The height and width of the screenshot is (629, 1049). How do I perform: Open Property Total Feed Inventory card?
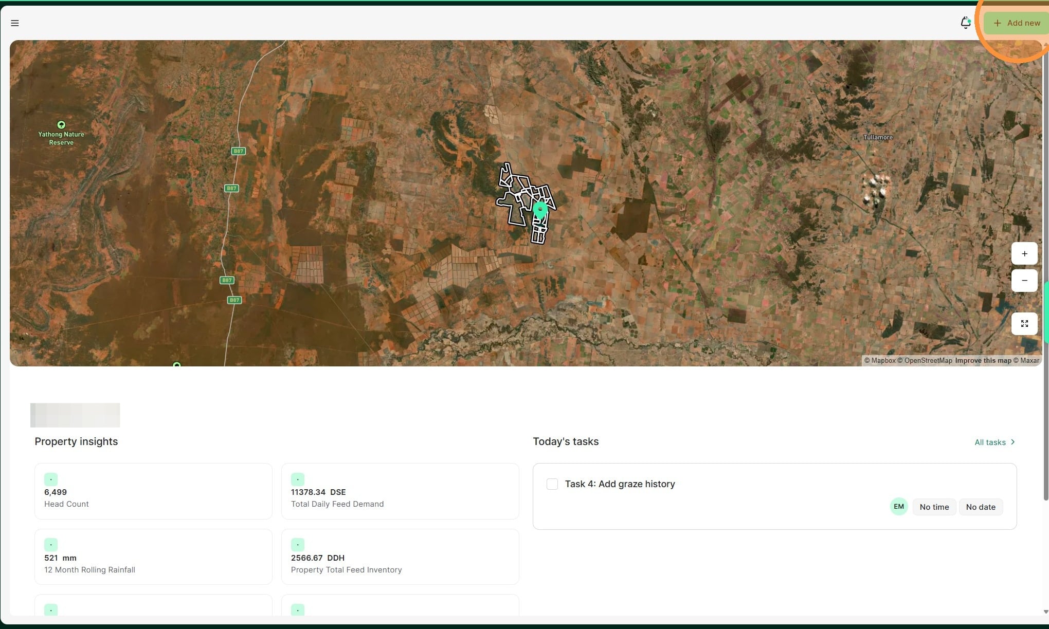coord(400,557)
